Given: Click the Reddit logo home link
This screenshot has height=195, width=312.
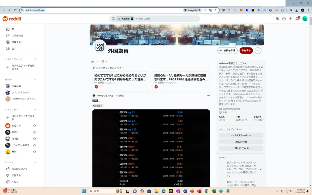Looking at the screenshot, I should [x=12, y=19].
